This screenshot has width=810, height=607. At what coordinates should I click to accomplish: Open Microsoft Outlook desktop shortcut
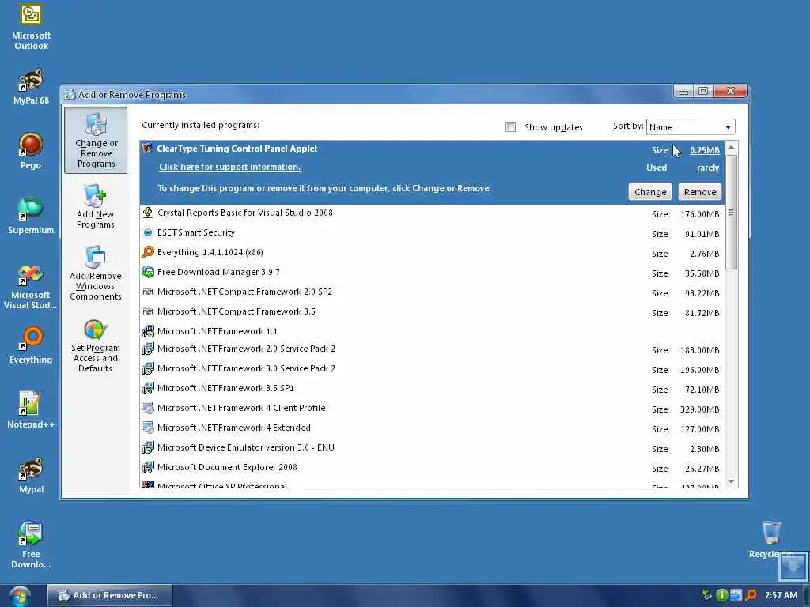coord(31,27)
